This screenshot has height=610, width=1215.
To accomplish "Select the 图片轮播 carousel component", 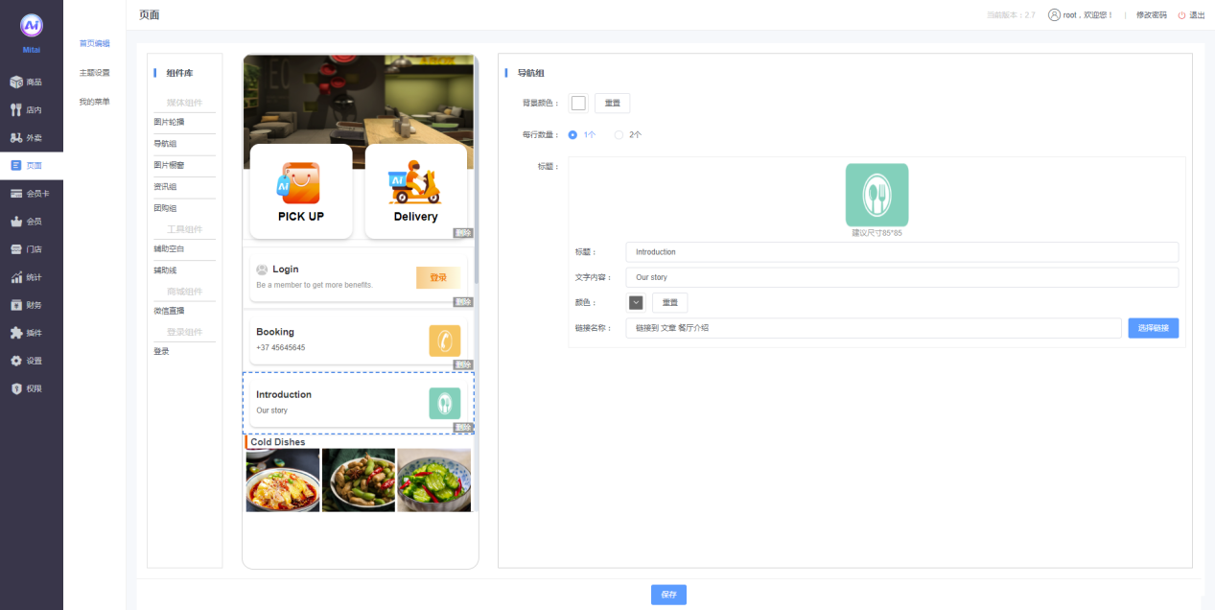I will coord(170,123).
